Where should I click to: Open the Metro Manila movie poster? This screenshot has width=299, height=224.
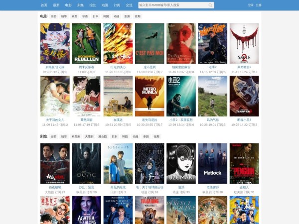[x=149, y=96]
